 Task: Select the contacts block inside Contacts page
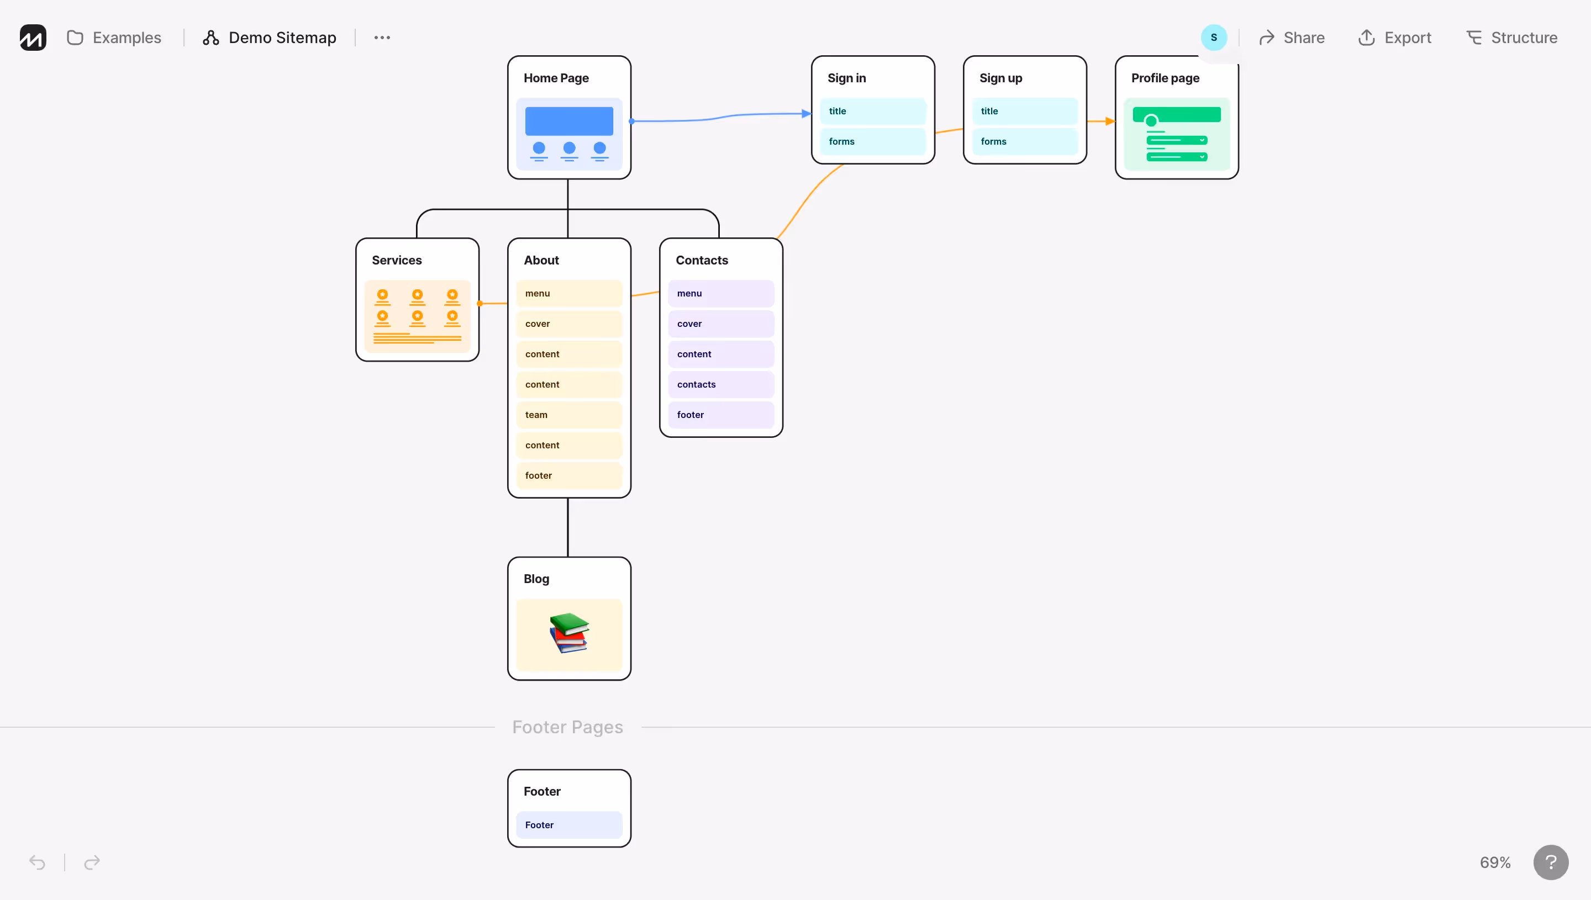pos(720,384)
